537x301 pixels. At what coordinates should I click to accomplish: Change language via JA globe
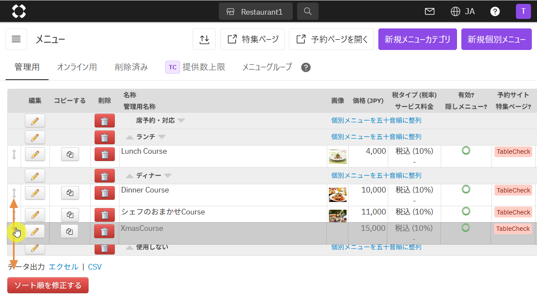463,12
